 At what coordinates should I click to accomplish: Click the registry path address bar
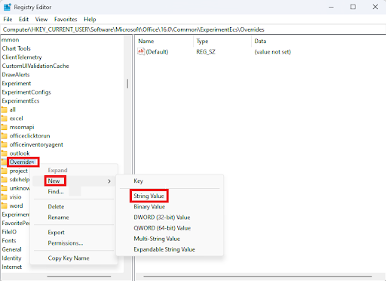(x=193, y=29)
